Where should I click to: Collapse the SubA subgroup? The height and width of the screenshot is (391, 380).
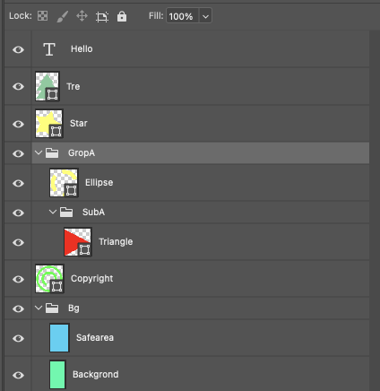pos(53,212)
